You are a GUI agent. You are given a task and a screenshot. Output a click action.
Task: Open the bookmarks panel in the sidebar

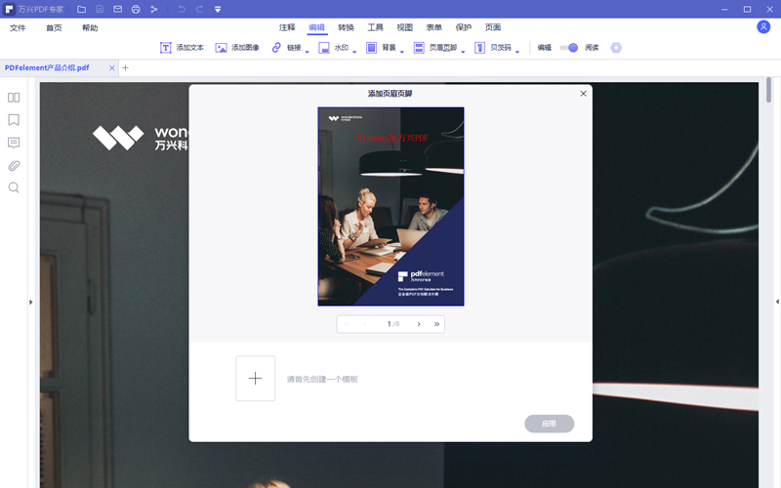[x=14, y=120]
